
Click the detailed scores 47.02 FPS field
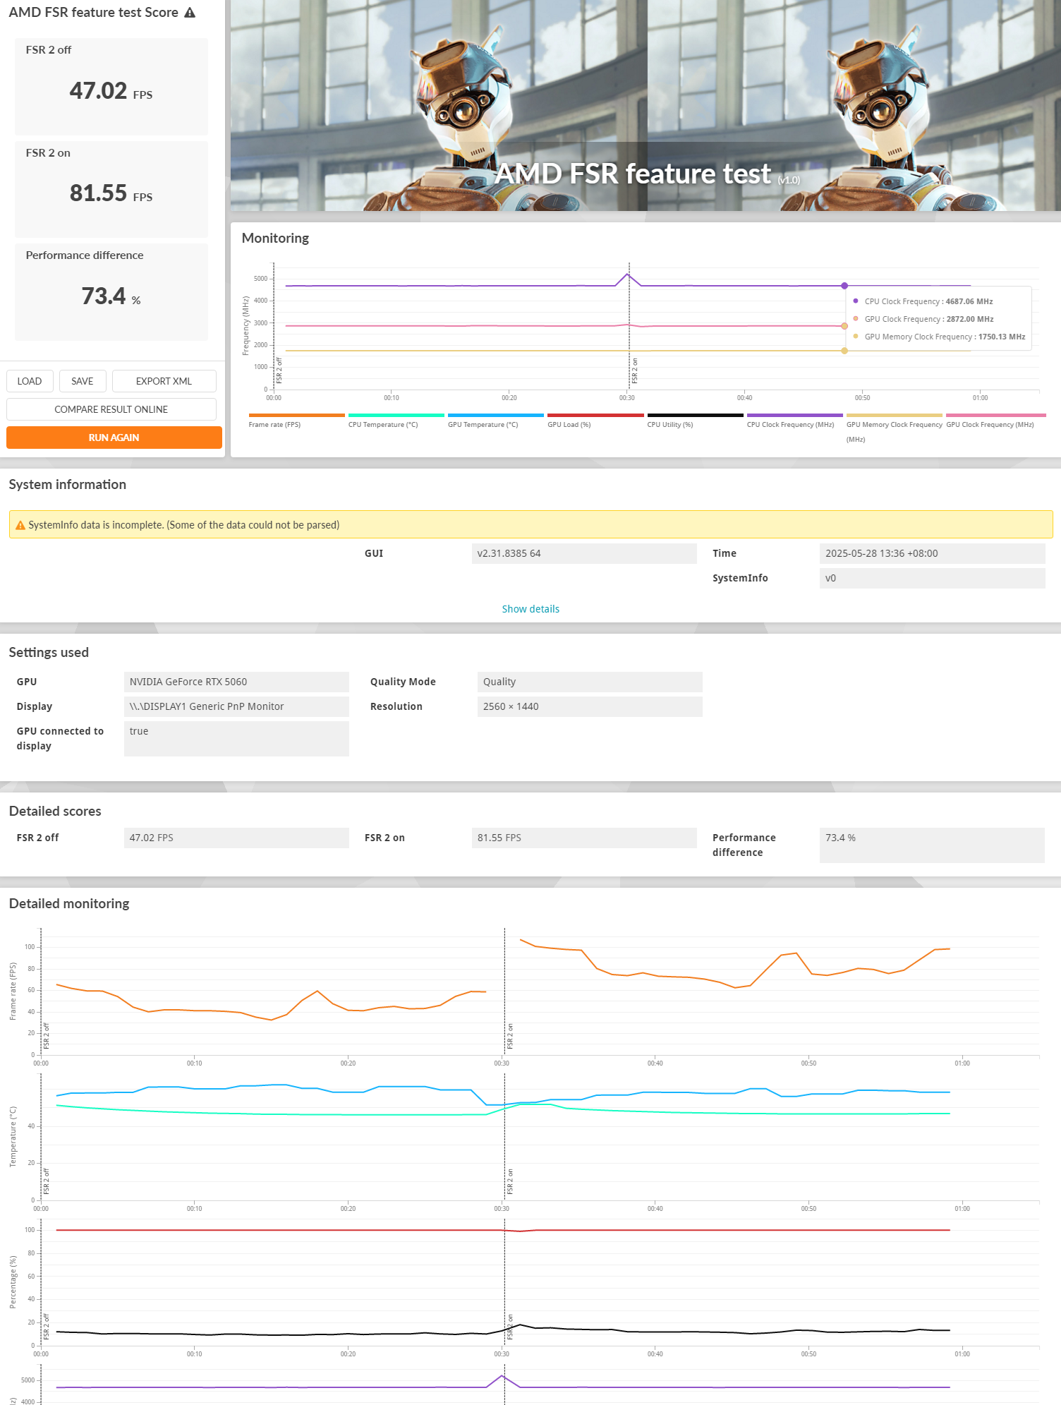point(236,838)
